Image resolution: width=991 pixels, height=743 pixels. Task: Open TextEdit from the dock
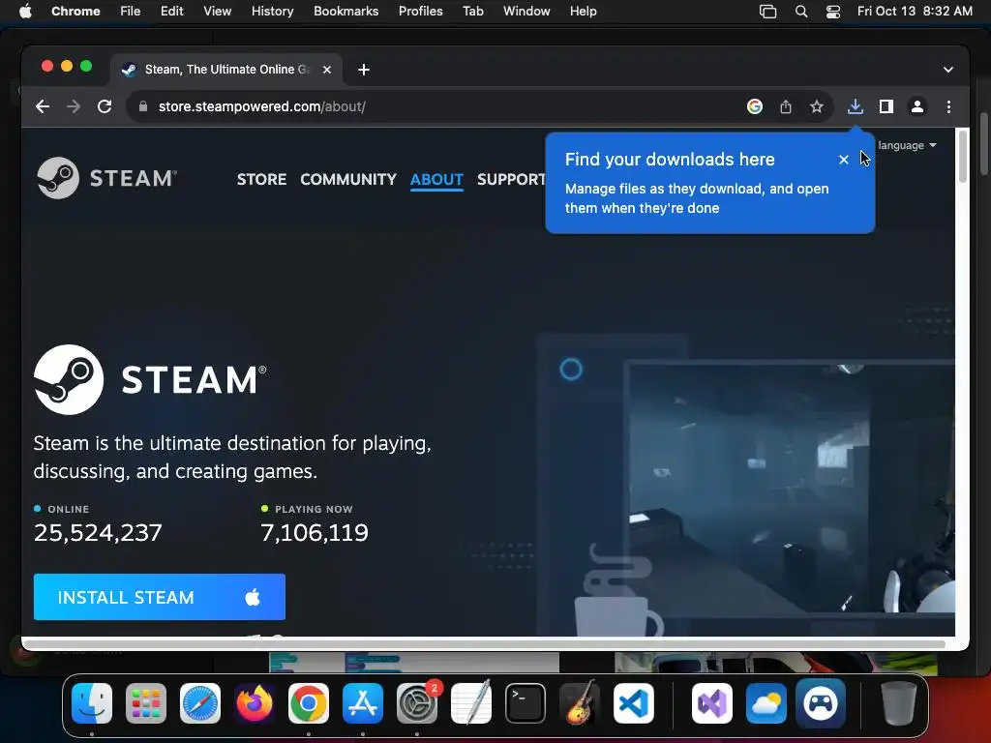tap(471, 703)
